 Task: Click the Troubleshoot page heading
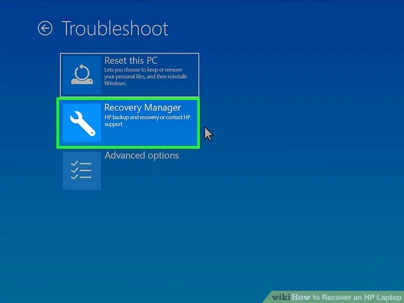click(115, 28)
